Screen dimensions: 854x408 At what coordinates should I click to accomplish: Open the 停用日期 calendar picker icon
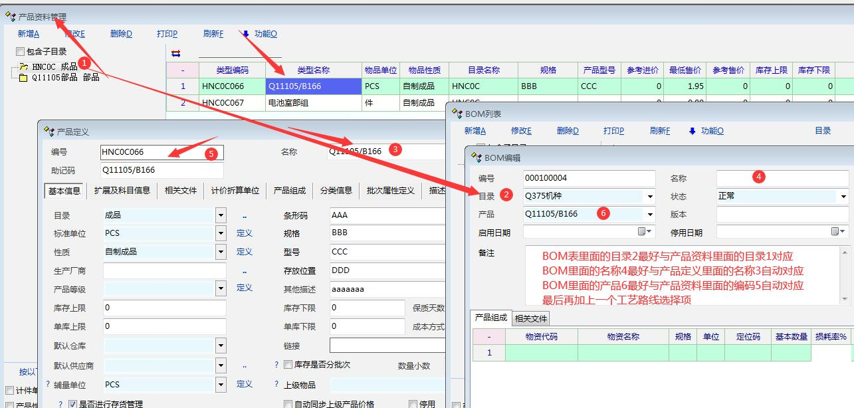[835, 232]
